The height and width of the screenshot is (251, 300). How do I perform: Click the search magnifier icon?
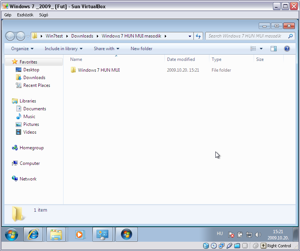(x=290, y=36)
